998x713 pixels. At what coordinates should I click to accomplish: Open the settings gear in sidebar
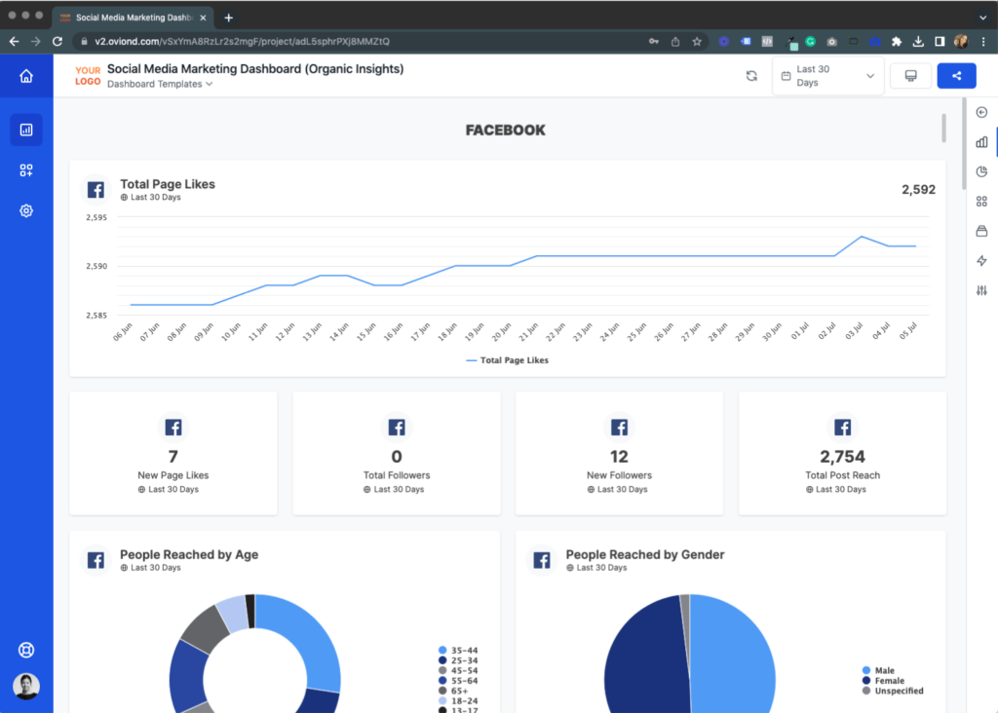(x=26, y=210)
